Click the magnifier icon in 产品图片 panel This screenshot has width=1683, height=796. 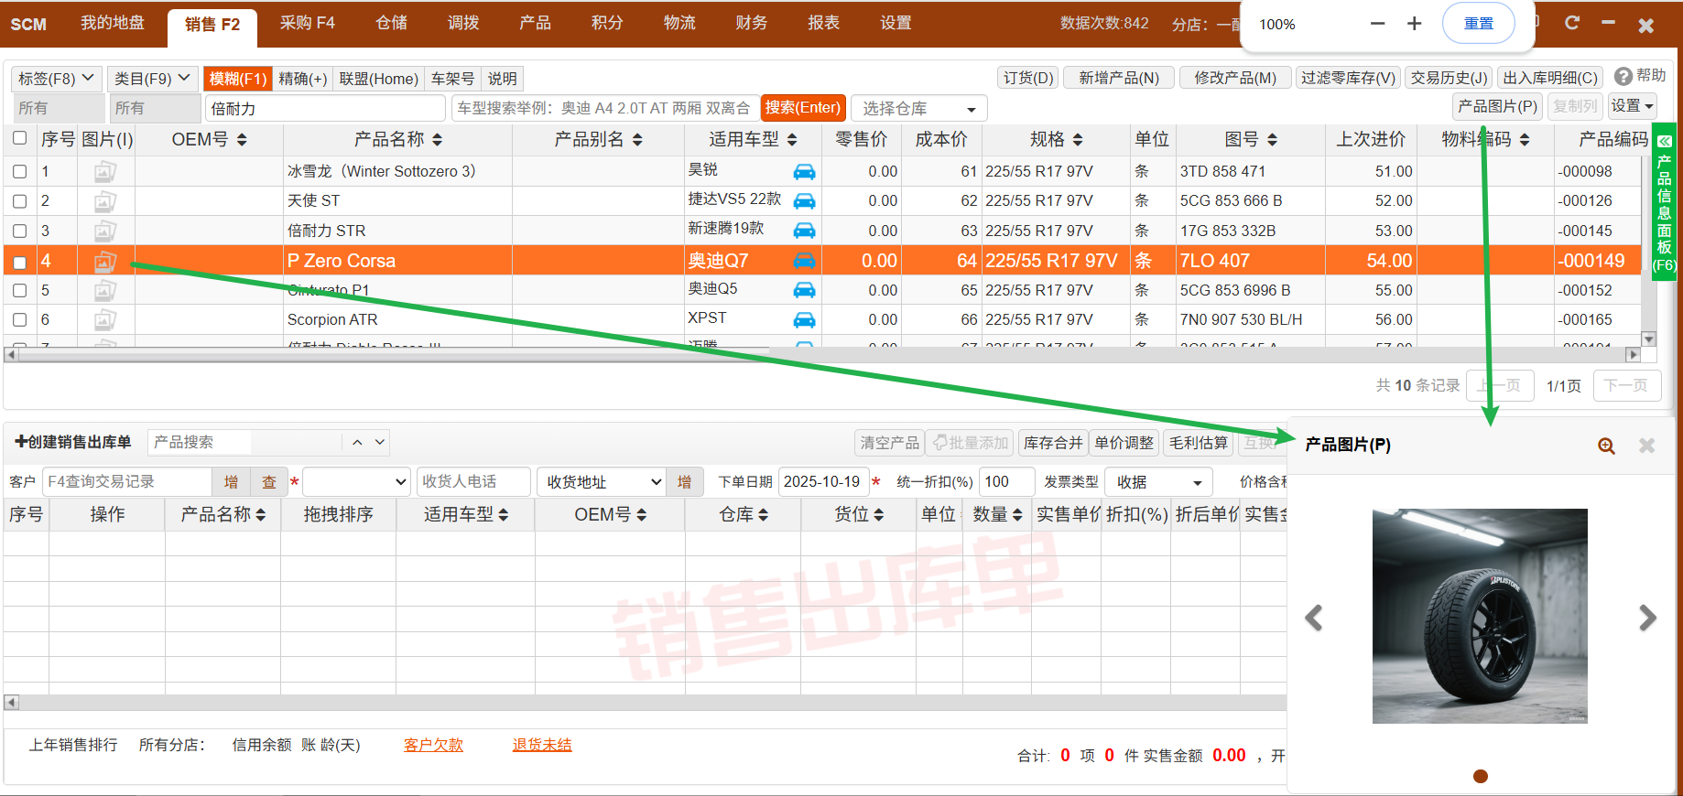pos(1606,446)
